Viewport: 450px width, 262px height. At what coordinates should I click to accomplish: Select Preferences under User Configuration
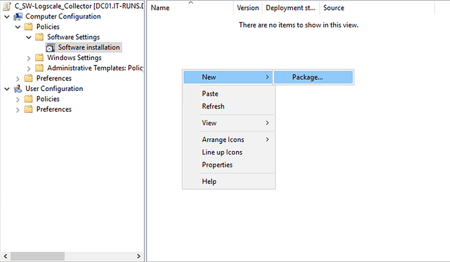[54, 109]
